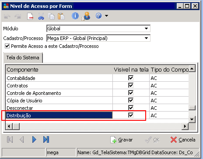Click the mega status bar panel
The height and width of the screenshot is (159, 203).
[61, 152]
